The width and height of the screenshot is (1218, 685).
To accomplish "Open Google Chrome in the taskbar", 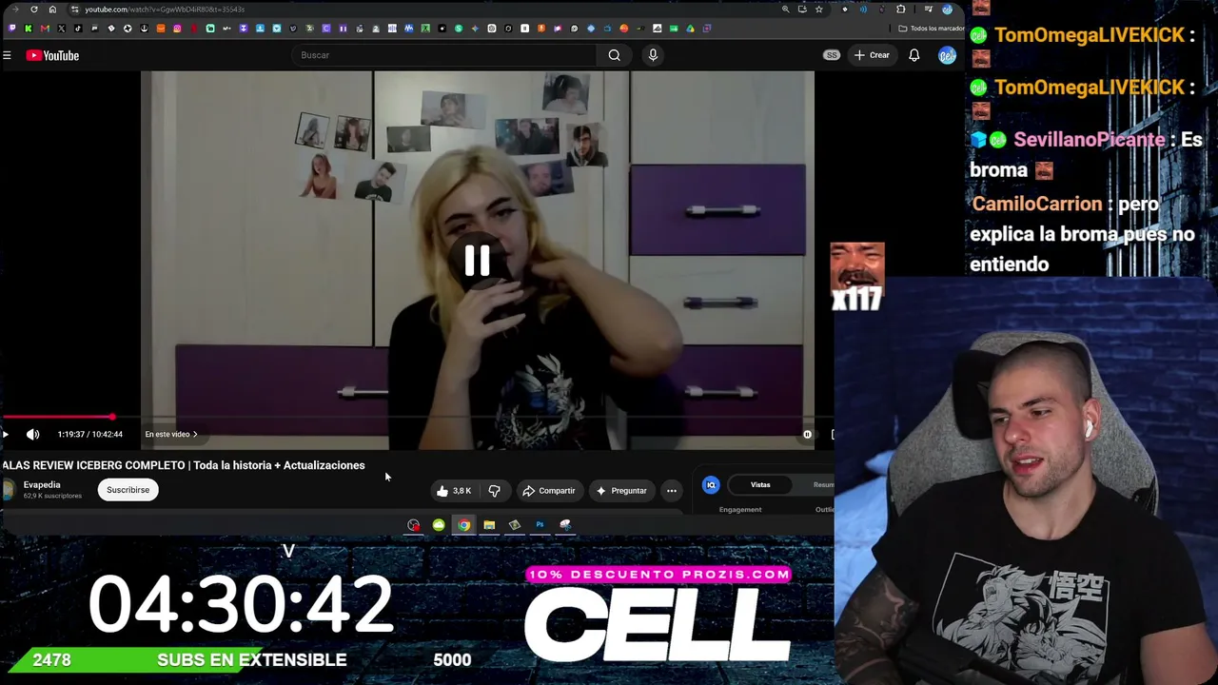I will (463, 525).
